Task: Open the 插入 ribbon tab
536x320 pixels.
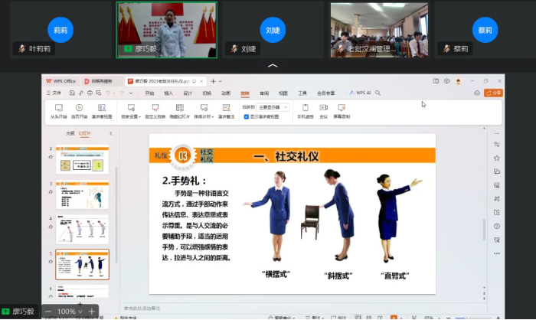Action: click(x=168, y=93)
